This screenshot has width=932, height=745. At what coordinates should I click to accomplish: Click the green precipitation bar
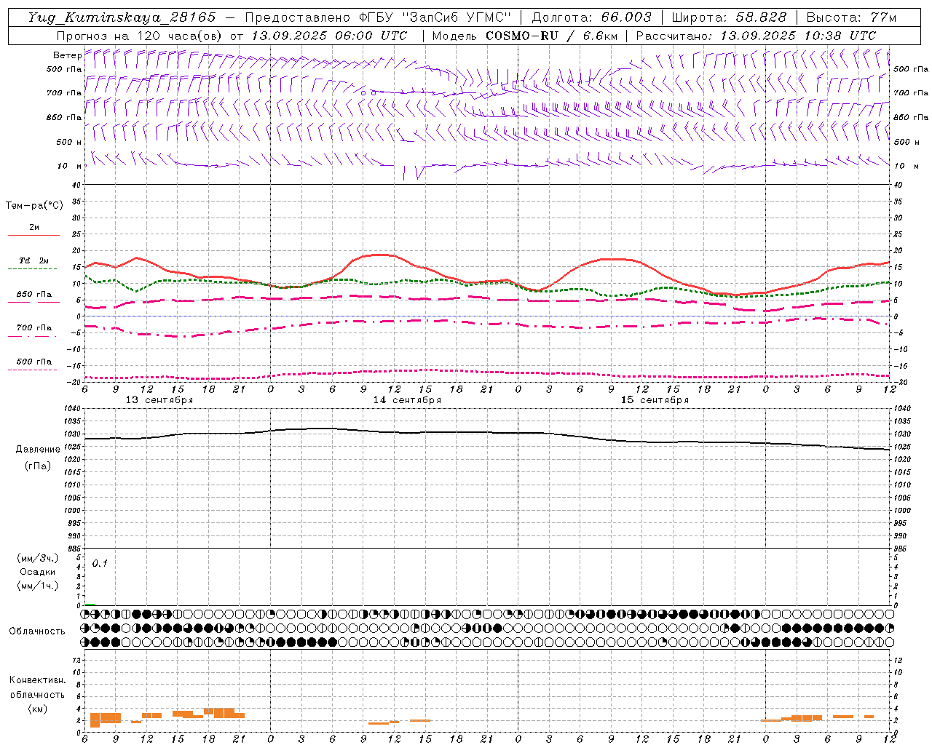(90, 604)
